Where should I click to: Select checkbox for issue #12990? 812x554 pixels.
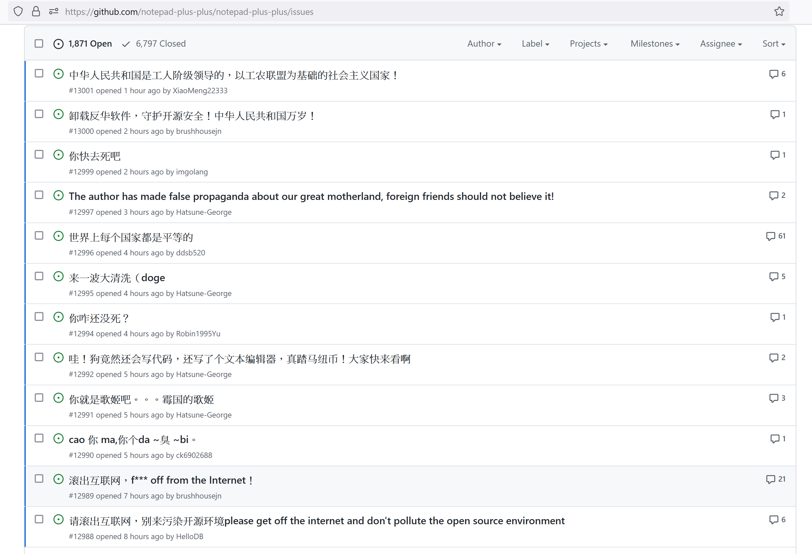pos(39,438)
